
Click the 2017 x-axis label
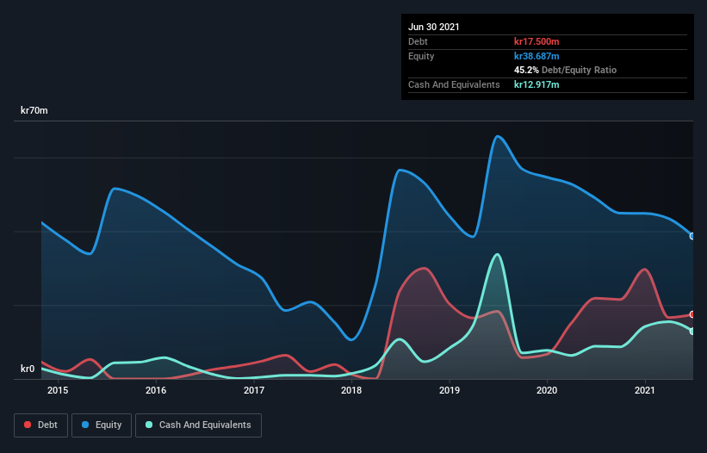click(254, 390)
